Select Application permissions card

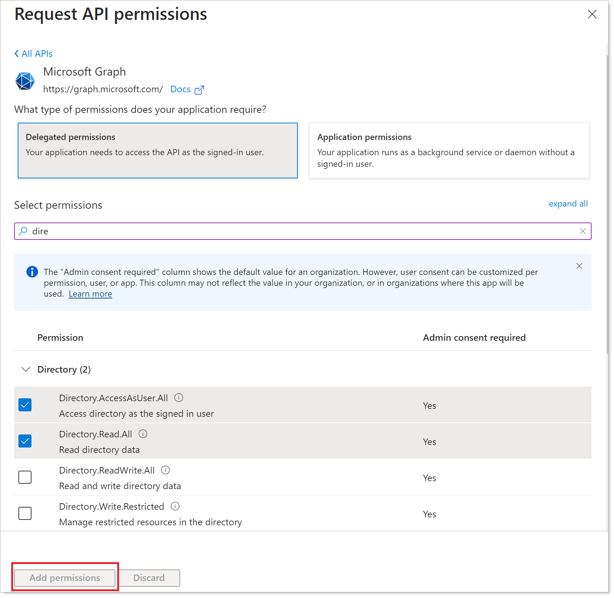(449, 150)
